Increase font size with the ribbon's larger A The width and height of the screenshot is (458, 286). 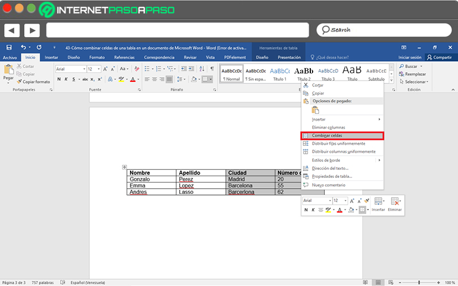click(105, 69)
